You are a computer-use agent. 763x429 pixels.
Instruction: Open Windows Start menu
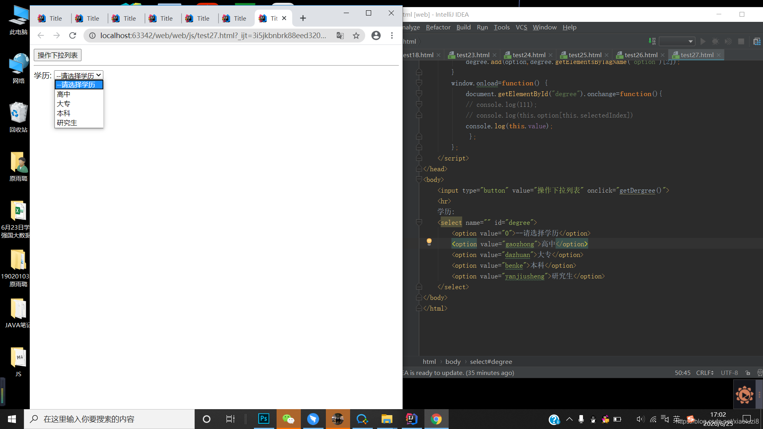tap(12, 419)
